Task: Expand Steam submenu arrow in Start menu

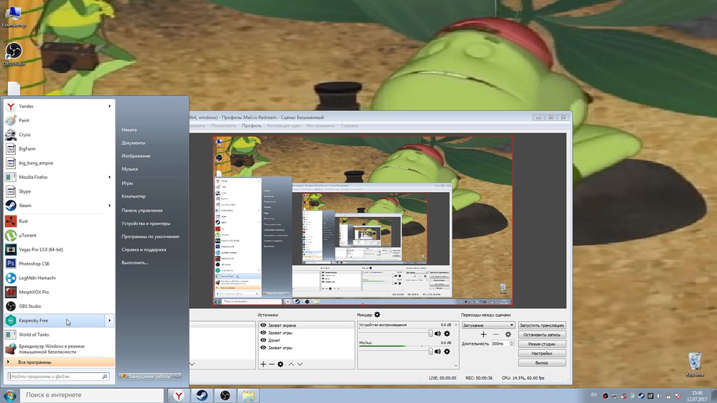Action: point(110,205)
